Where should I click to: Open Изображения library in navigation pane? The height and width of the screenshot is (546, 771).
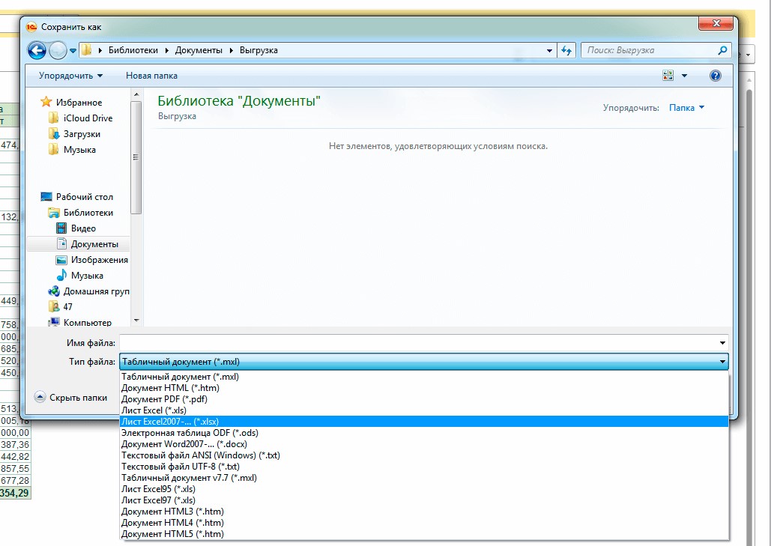pos(99,260)
